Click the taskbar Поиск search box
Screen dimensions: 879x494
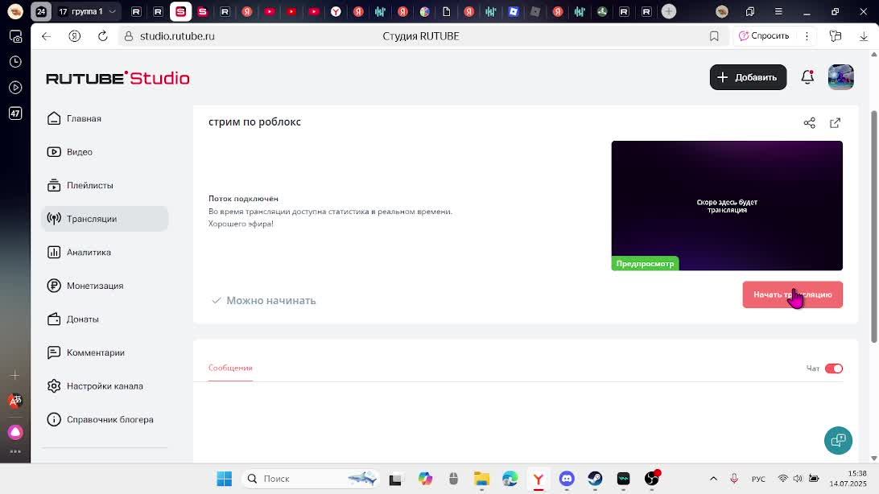pos(311,479)
